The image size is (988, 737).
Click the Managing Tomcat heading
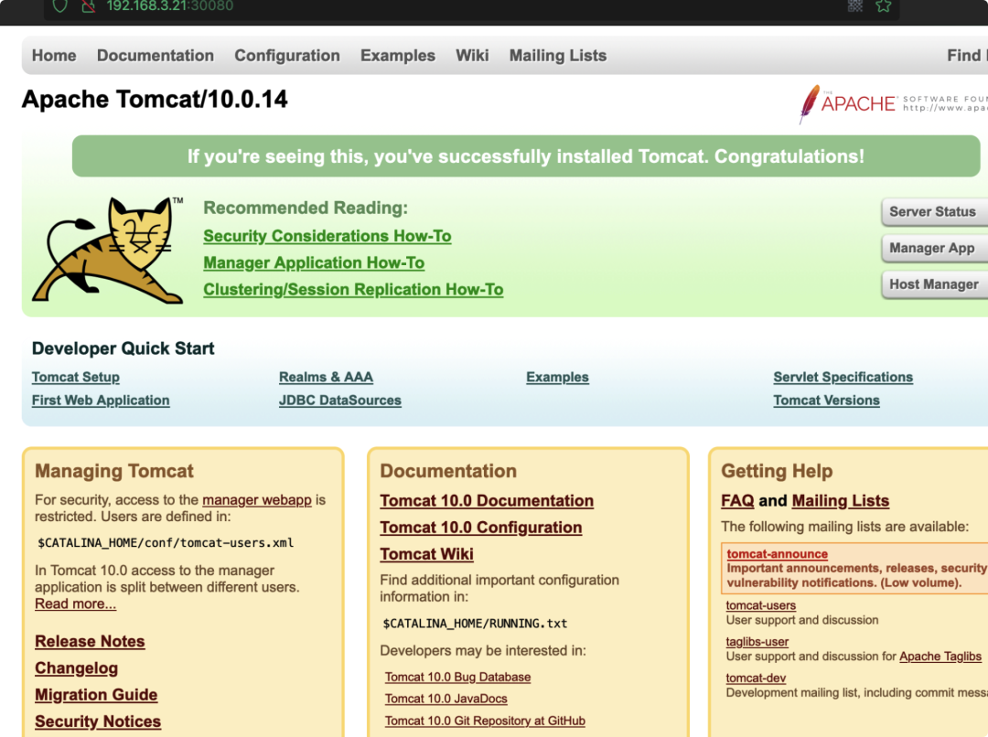[x=114, y=471]
